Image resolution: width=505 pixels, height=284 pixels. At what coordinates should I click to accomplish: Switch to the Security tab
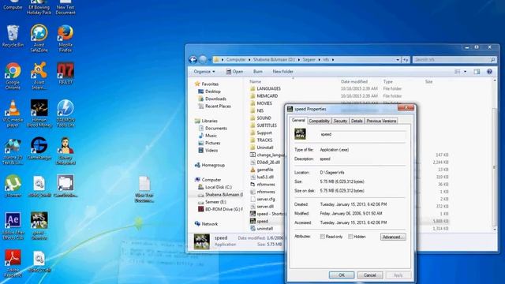pyautogui.click(x=340, y=121)
